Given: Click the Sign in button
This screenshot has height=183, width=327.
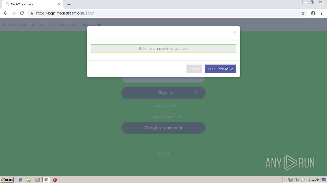Looking at the screenshot, I should coord(163,93).
